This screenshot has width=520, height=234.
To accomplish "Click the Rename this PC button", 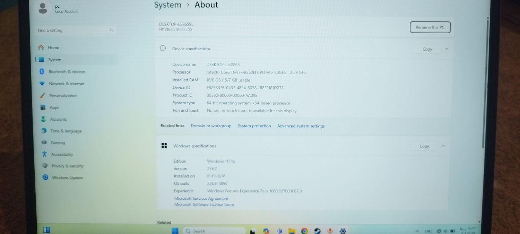I will pyautogui.click(x=430, y=27).
